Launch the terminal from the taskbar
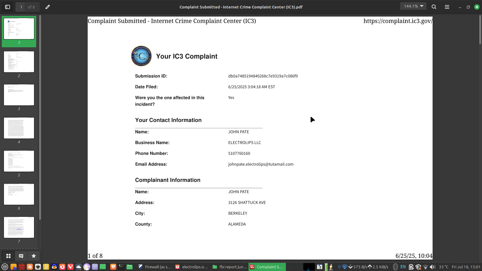Viewport: 482px width, 271px height. coord(121,267)
